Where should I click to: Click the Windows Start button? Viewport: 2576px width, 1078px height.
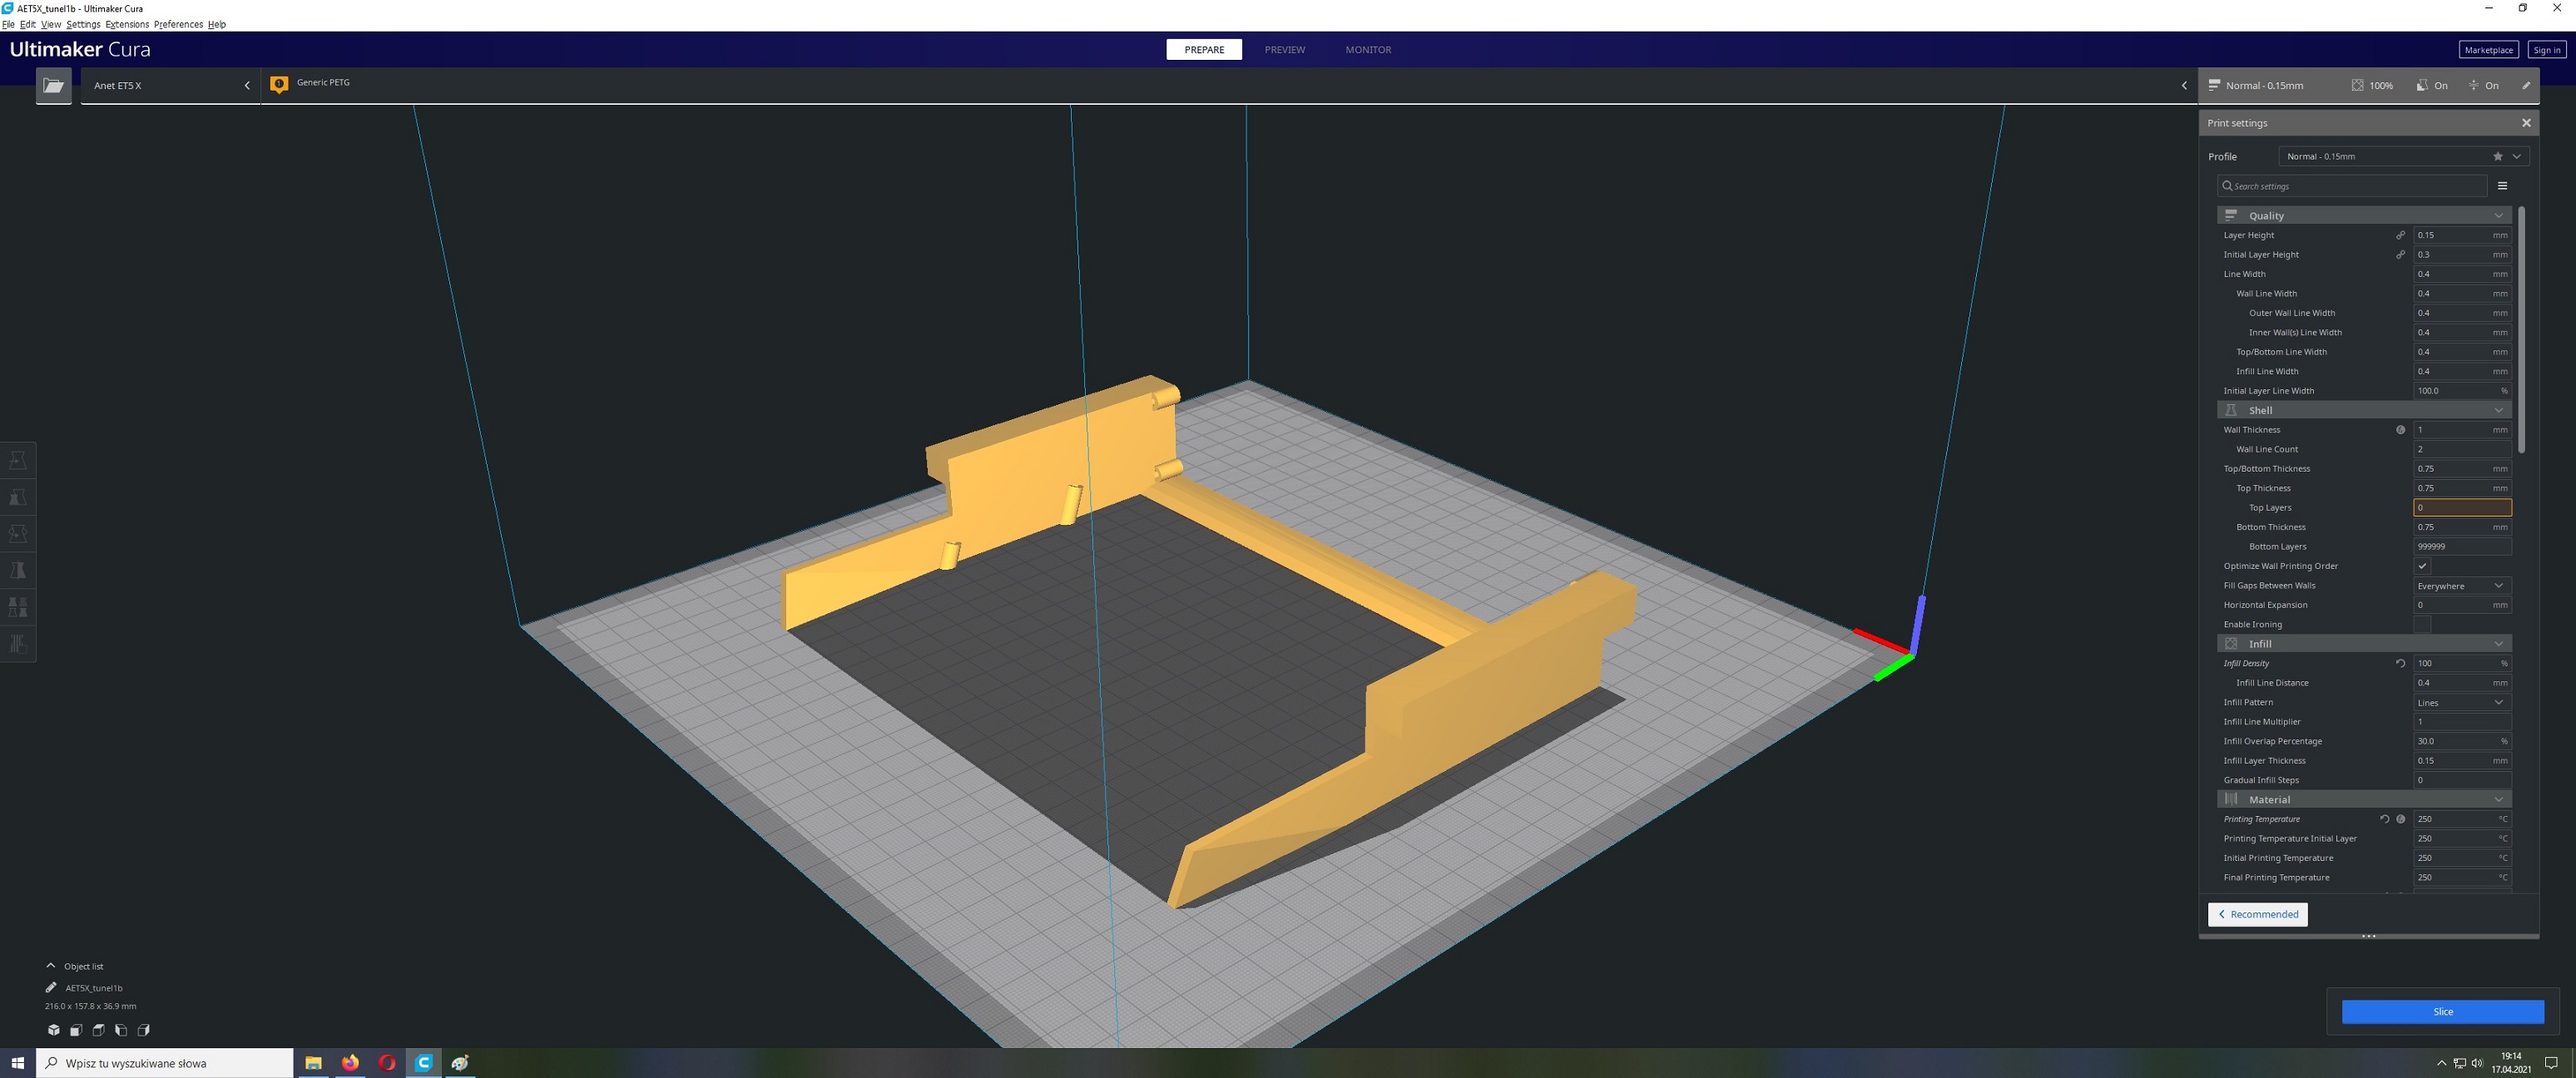(x=18, y=1063)
